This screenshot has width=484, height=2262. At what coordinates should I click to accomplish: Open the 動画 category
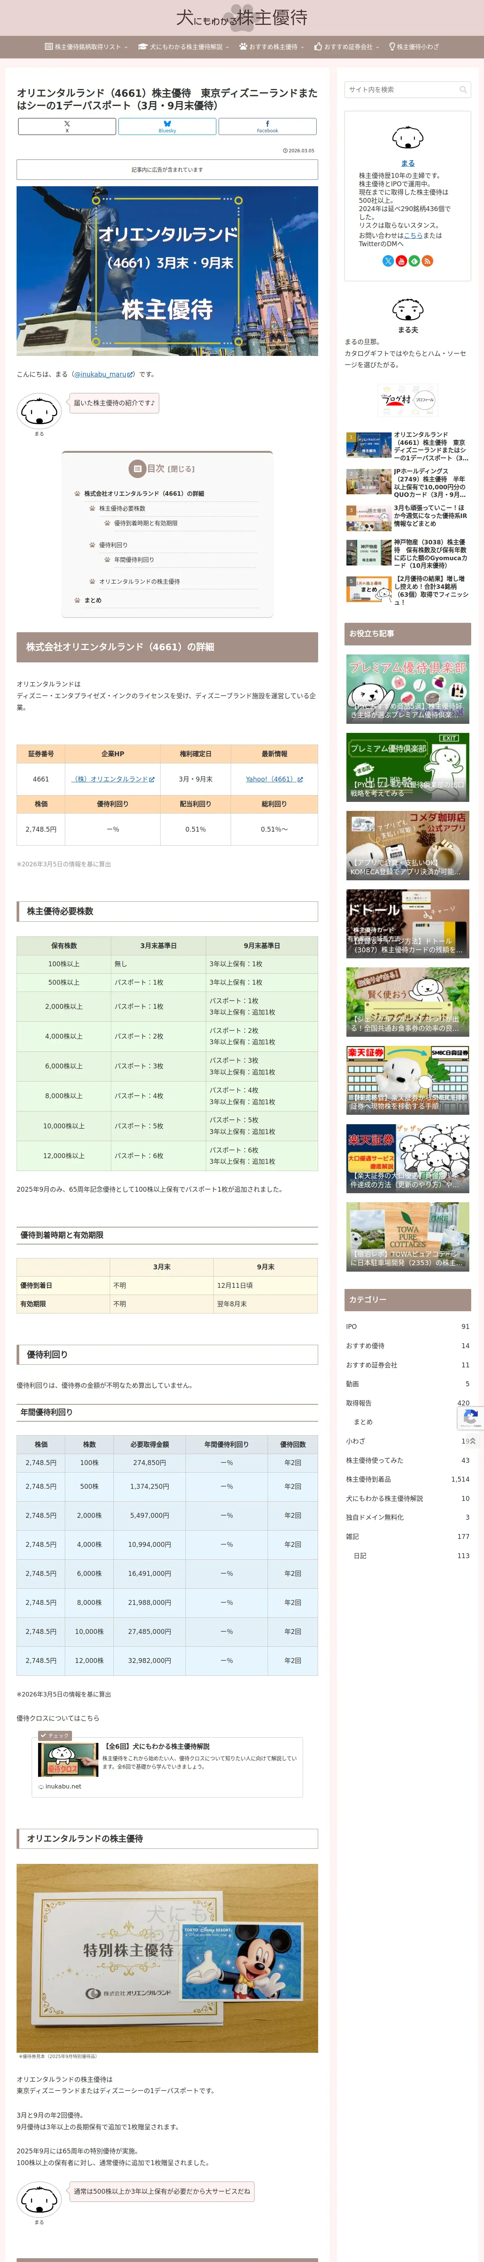pos(407,1384)
